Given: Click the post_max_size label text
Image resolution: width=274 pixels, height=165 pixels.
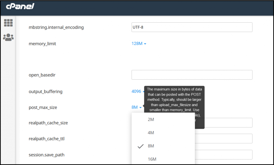Looking at the screenshot, I should pos(43,108).
